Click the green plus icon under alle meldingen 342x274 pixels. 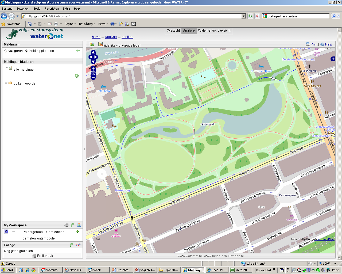[77, 76]
